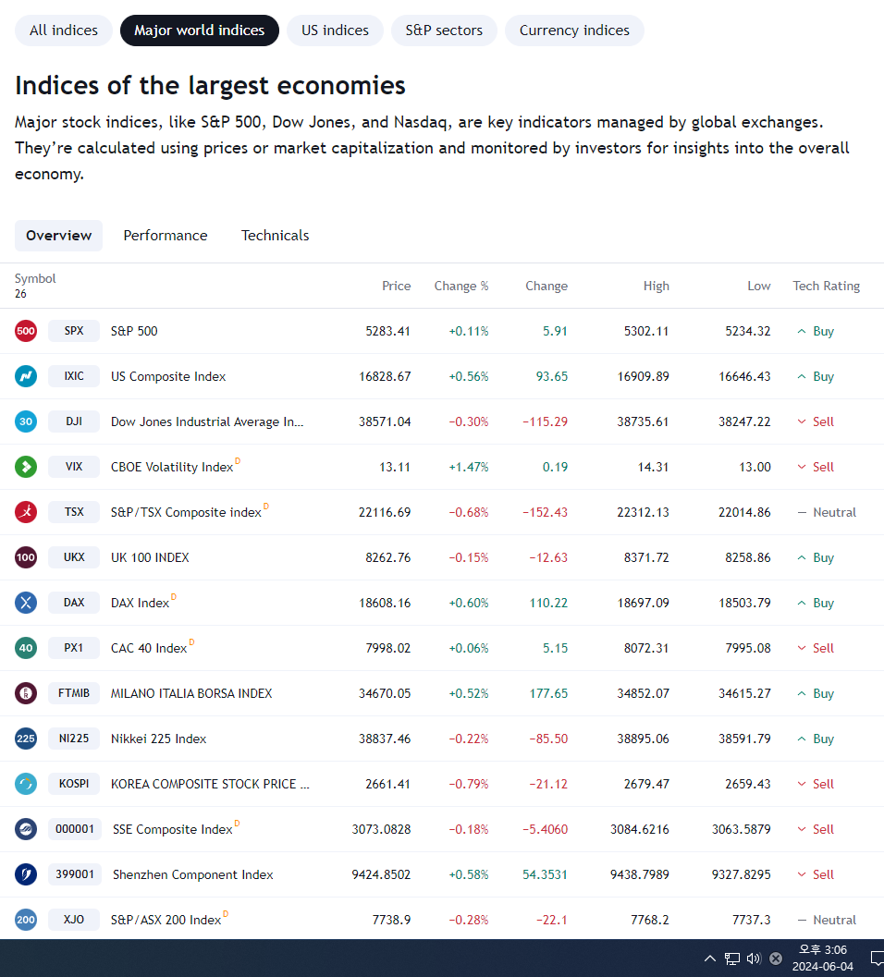884x977 pixels.
Task: Open the SPX ticker symbol link
Action: click(x=74, y=331)
